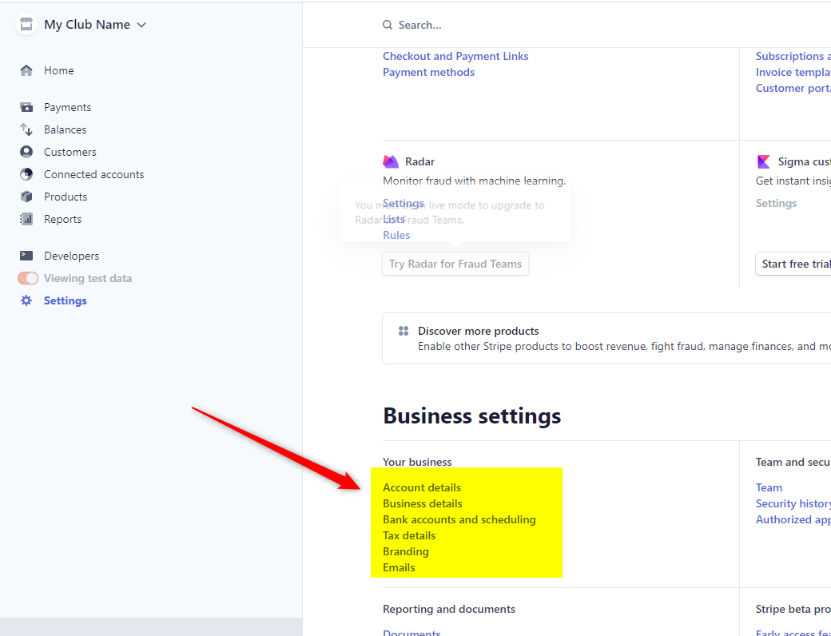
Task: Click the Team and security label
Action: (793, 462)
